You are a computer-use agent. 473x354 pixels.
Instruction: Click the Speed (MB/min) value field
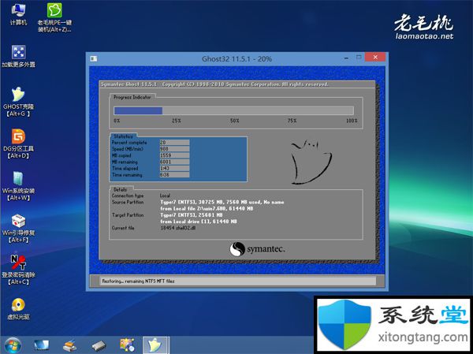click(x=174, y=149)
